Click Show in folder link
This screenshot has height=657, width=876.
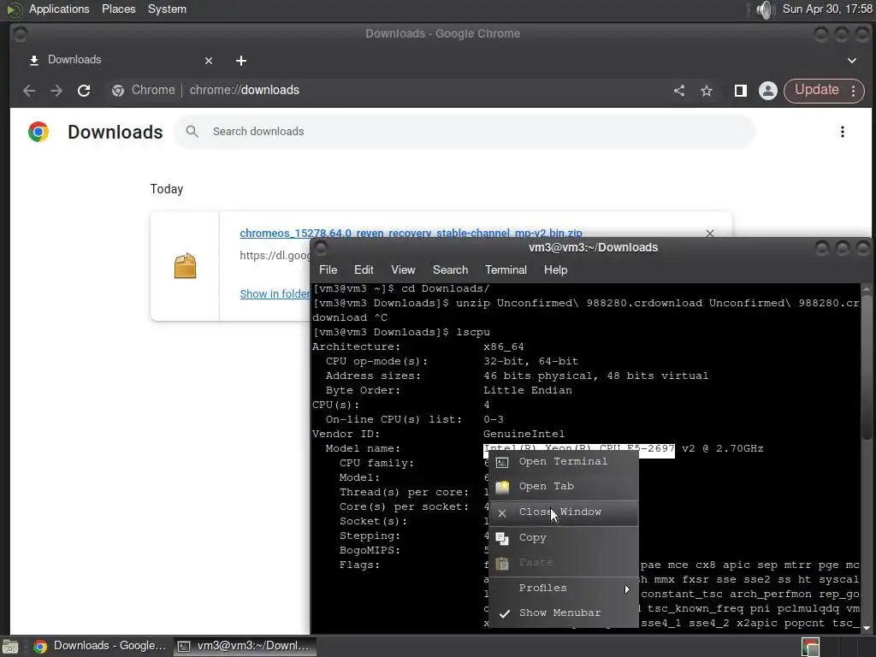[x=275, y=294]
